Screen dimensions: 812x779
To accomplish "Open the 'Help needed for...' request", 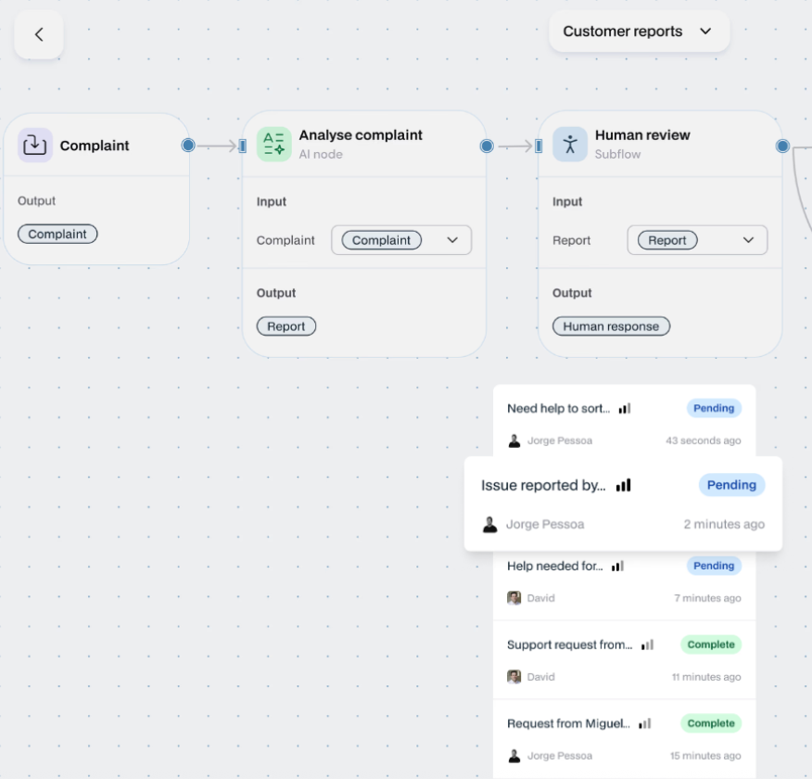I will tap(554, 566).
